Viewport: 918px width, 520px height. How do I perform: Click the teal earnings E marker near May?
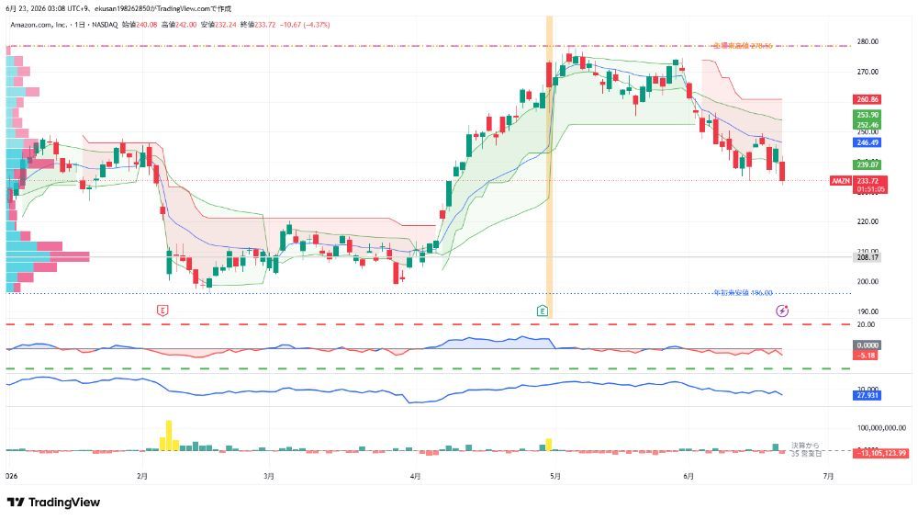[543, 311]
